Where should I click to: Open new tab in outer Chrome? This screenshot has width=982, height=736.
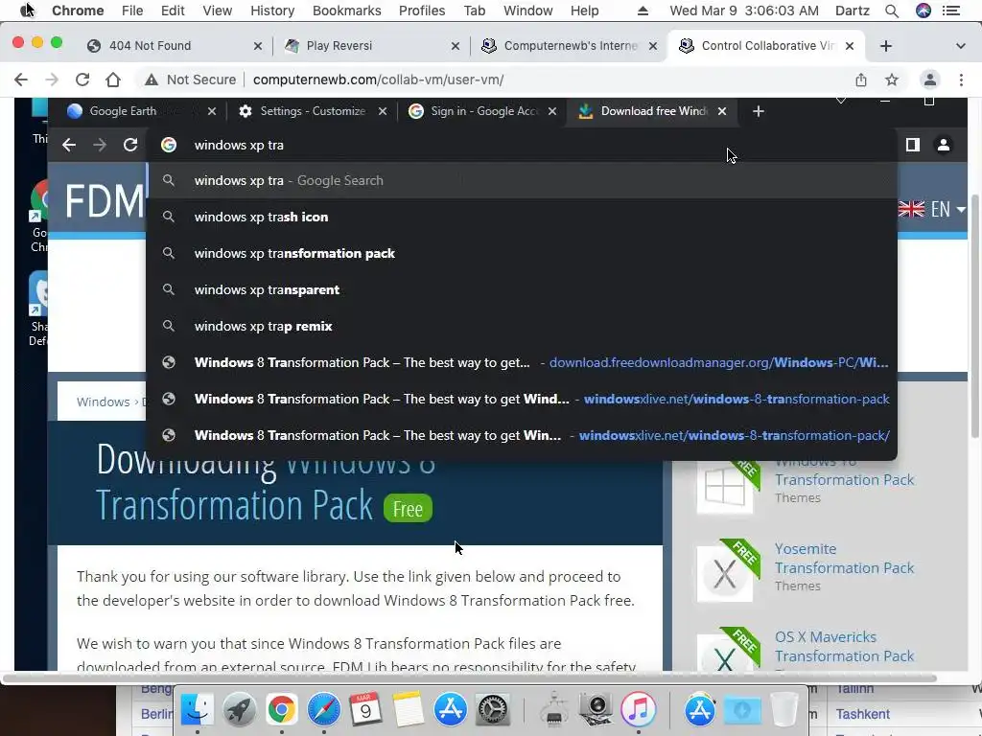click(885, 46)
